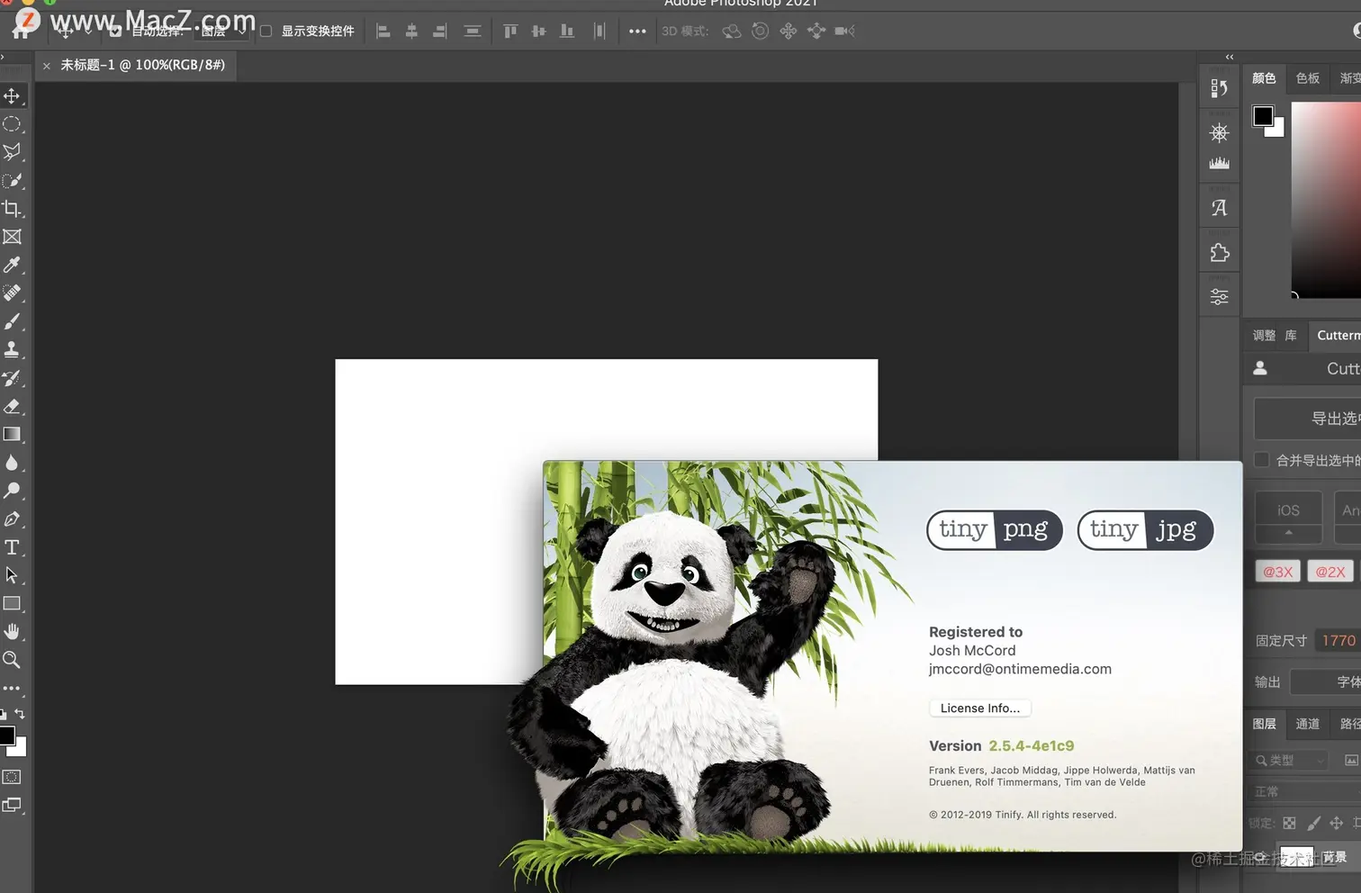
Task: Select the Frame tool
Action: coord(12,237)
